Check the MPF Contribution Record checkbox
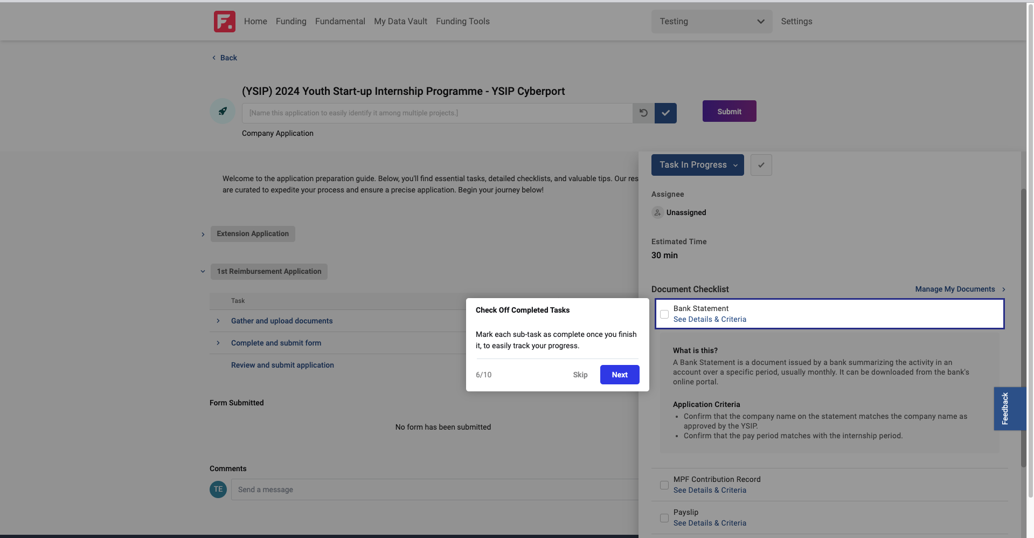 [x=664, y=485]
